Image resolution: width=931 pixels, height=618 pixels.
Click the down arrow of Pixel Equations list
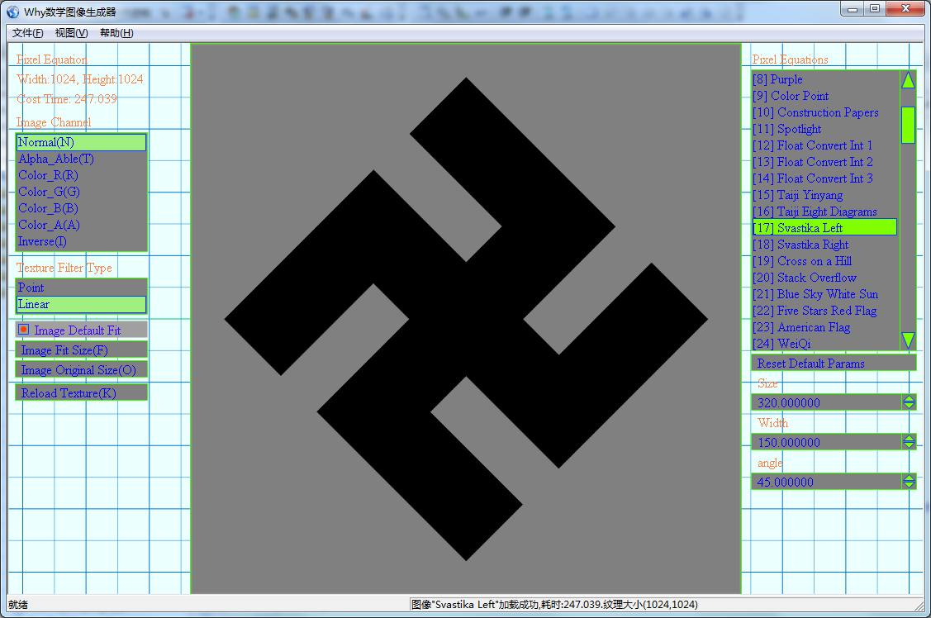pyautogui.click(x=908, y=340)
